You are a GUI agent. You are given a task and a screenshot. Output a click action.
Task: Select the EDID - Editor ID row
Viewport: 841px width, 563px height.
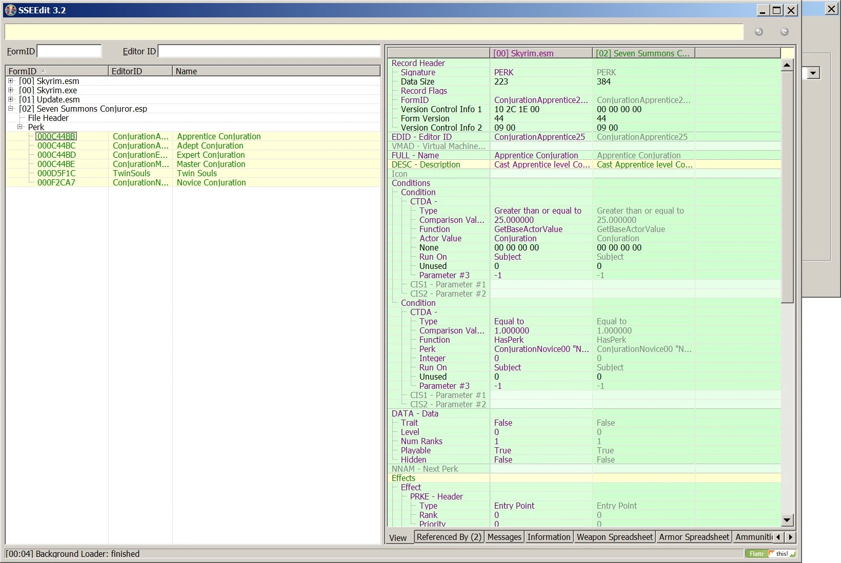[584, 137]
